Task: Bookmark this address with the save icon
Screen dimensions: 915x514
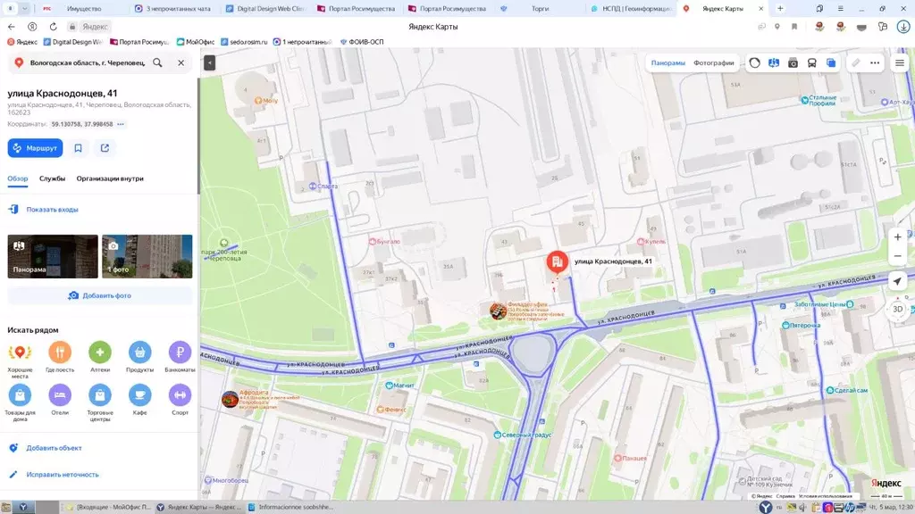Action: [79, 148]
